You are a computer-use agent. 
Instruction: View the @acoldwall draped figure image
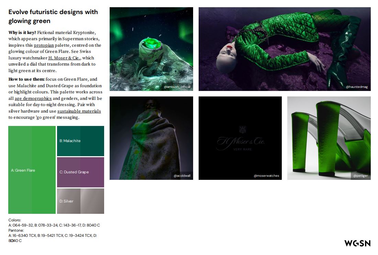coord(151,138)
